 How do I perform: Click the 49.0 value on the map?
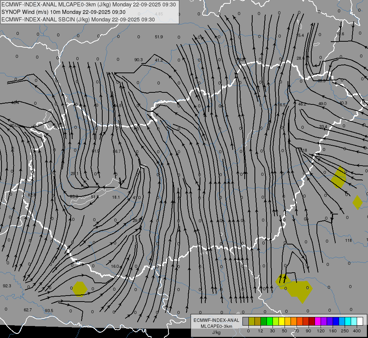point(322,104)
